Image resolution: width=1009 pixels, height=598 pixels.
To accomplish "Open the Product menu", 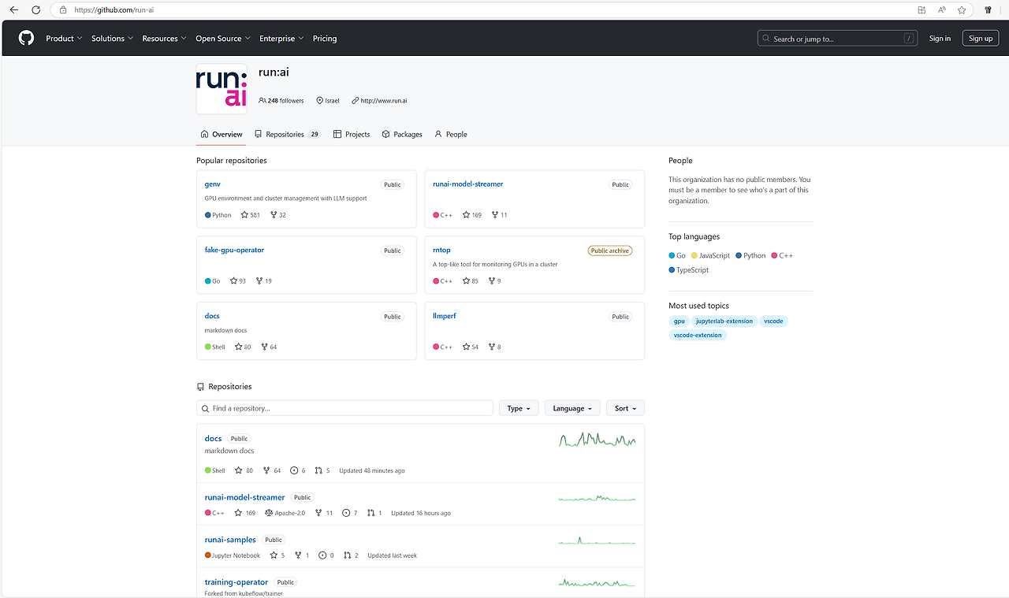I will pos(64,39).
